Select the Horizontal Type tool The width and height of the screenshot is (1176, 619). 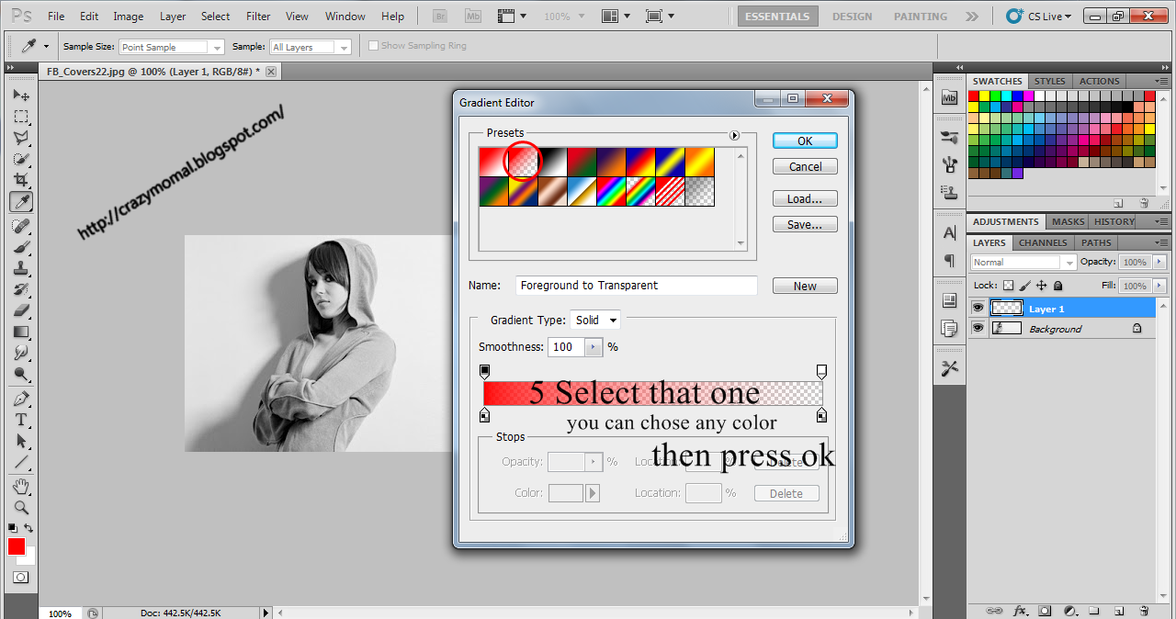22,418
